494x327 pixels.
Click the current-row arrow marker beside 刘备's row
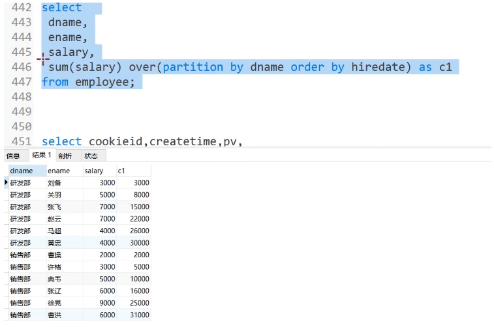pyautogui.click(x=6, y=182)
